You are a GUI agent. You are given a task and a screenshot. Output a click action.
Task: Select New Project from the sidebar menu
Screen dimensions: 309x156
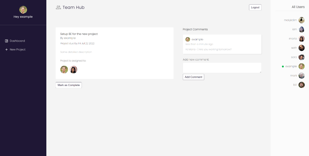(18, 50)
